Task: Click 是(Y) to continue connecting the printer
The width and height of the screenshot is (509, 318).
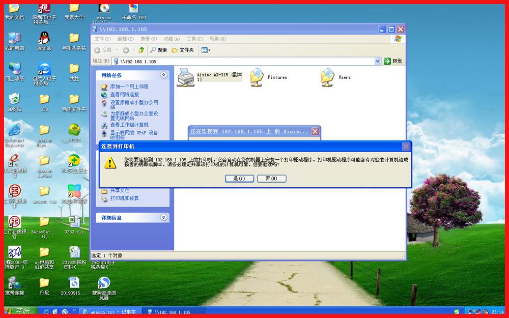Action: tap(239, 179)
